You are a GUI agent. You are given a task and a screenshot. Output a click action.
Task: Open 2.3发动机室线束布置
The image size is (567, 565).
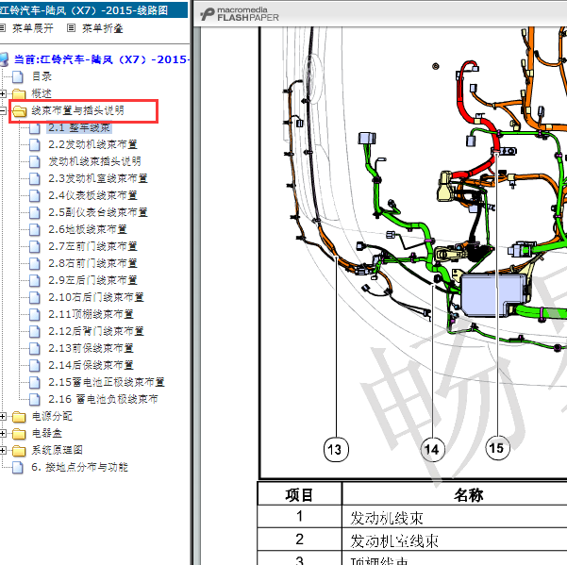pyautogui.click(x=98, y=178)
